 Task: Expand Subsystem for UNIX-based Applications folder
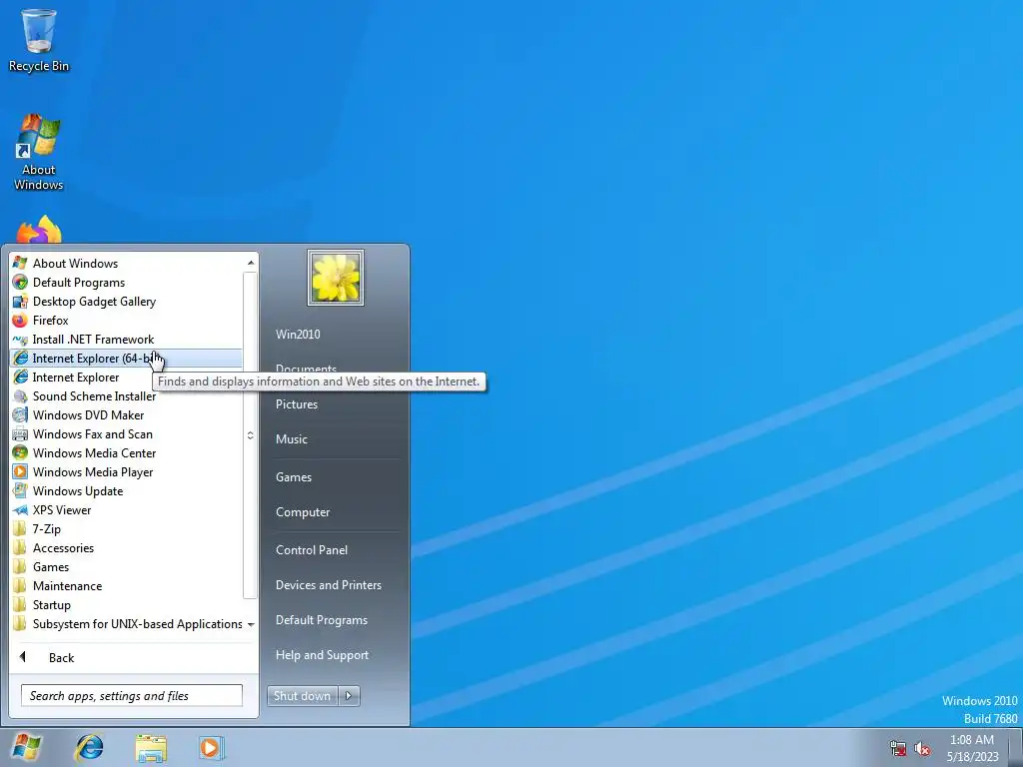coord(126,623)
